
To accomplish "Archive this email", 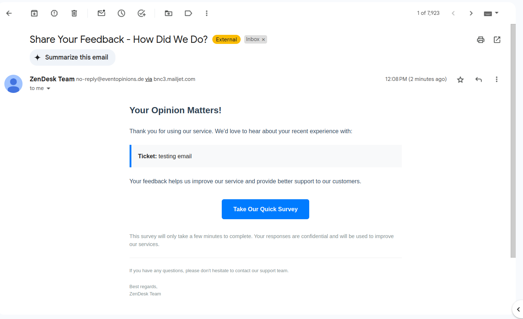I will (34, 13).
